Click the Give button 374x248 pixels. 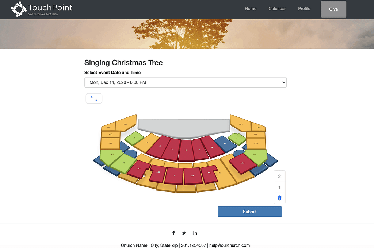pyautogui.click(x=333, y=9)
